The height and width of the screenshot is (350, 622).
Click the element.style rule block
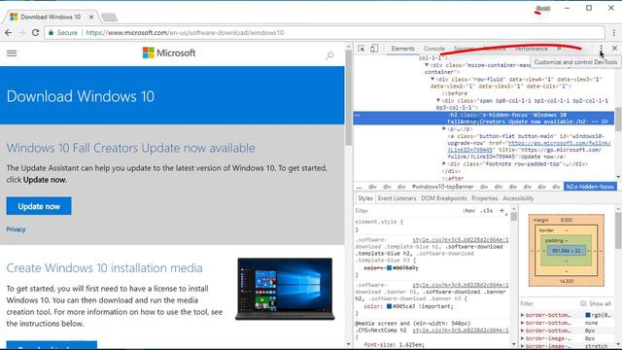click(432, 226)
